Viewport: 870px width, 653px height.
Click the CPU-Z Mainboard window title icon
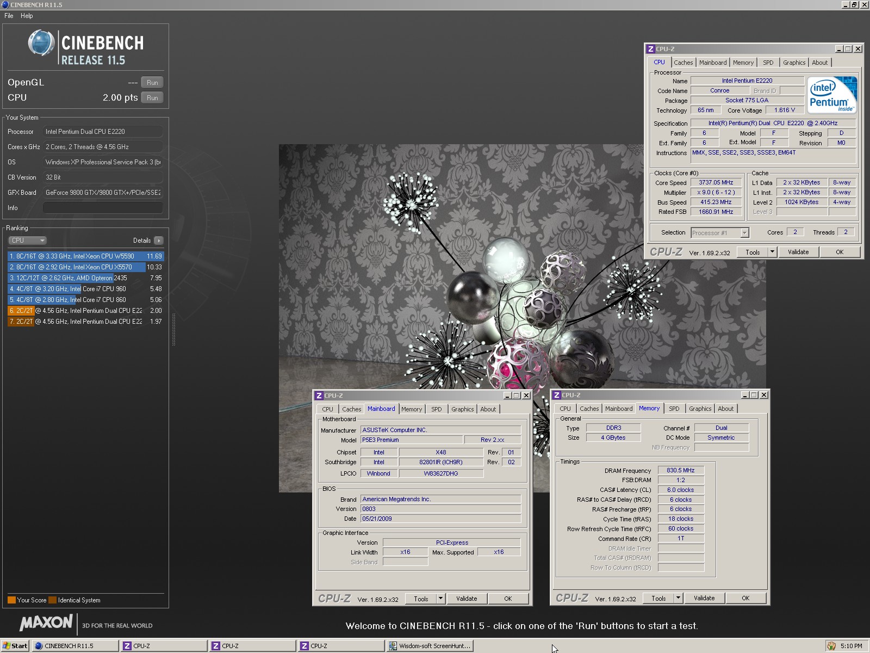319,396
